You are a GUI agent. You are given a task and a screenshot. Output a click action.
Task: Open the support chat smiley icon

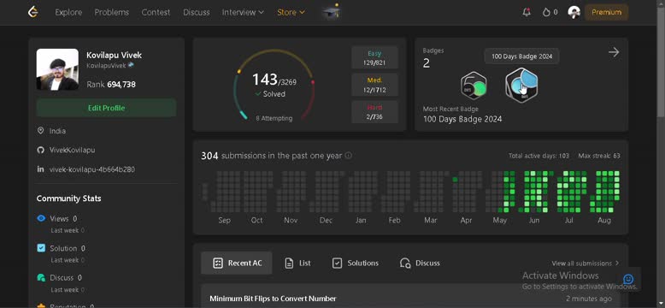(628, 279)
